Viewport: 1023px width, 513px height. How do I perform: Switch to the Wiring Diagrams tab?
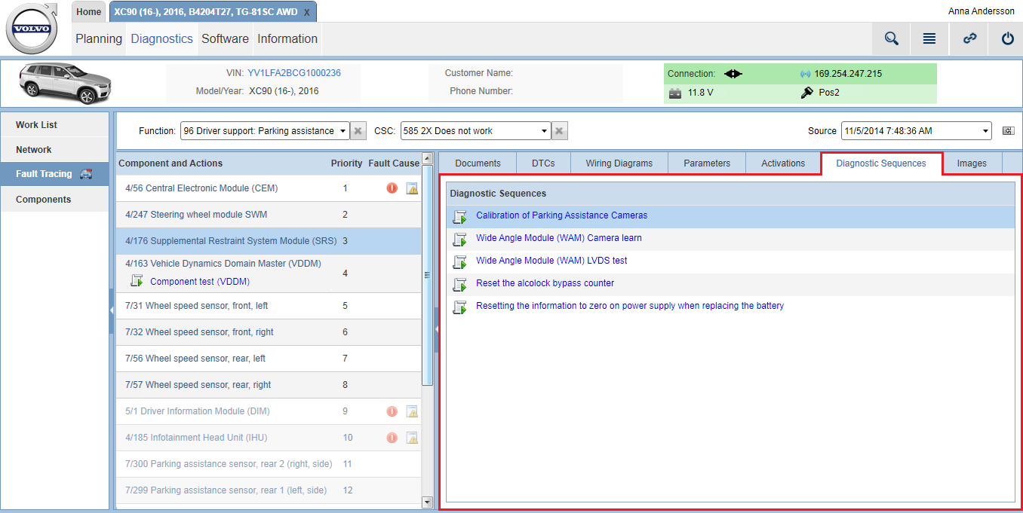[619, 163]
